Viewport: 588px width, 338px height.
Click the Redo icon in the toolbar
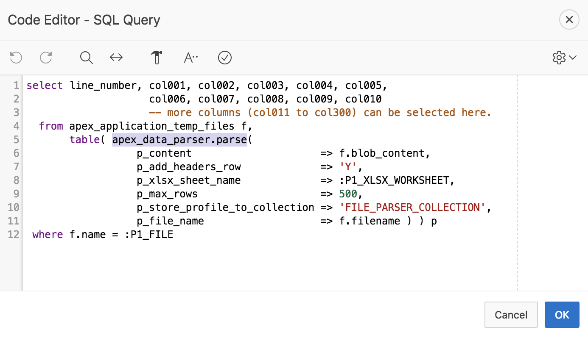(45, 57)
